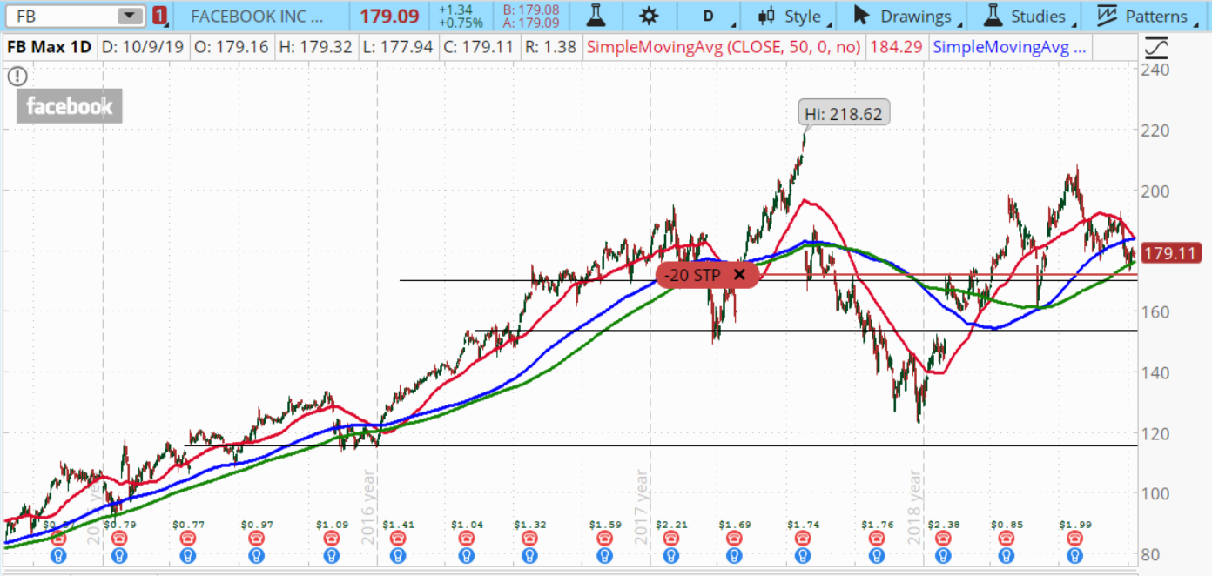Screen dimensions: 1212x576
Task: Click the $2.21 earnings phone icon
Action: tap(671, 539)
